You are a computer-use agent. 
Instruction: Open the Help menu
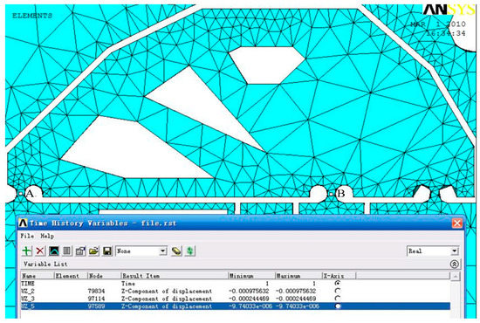point(47,236)
